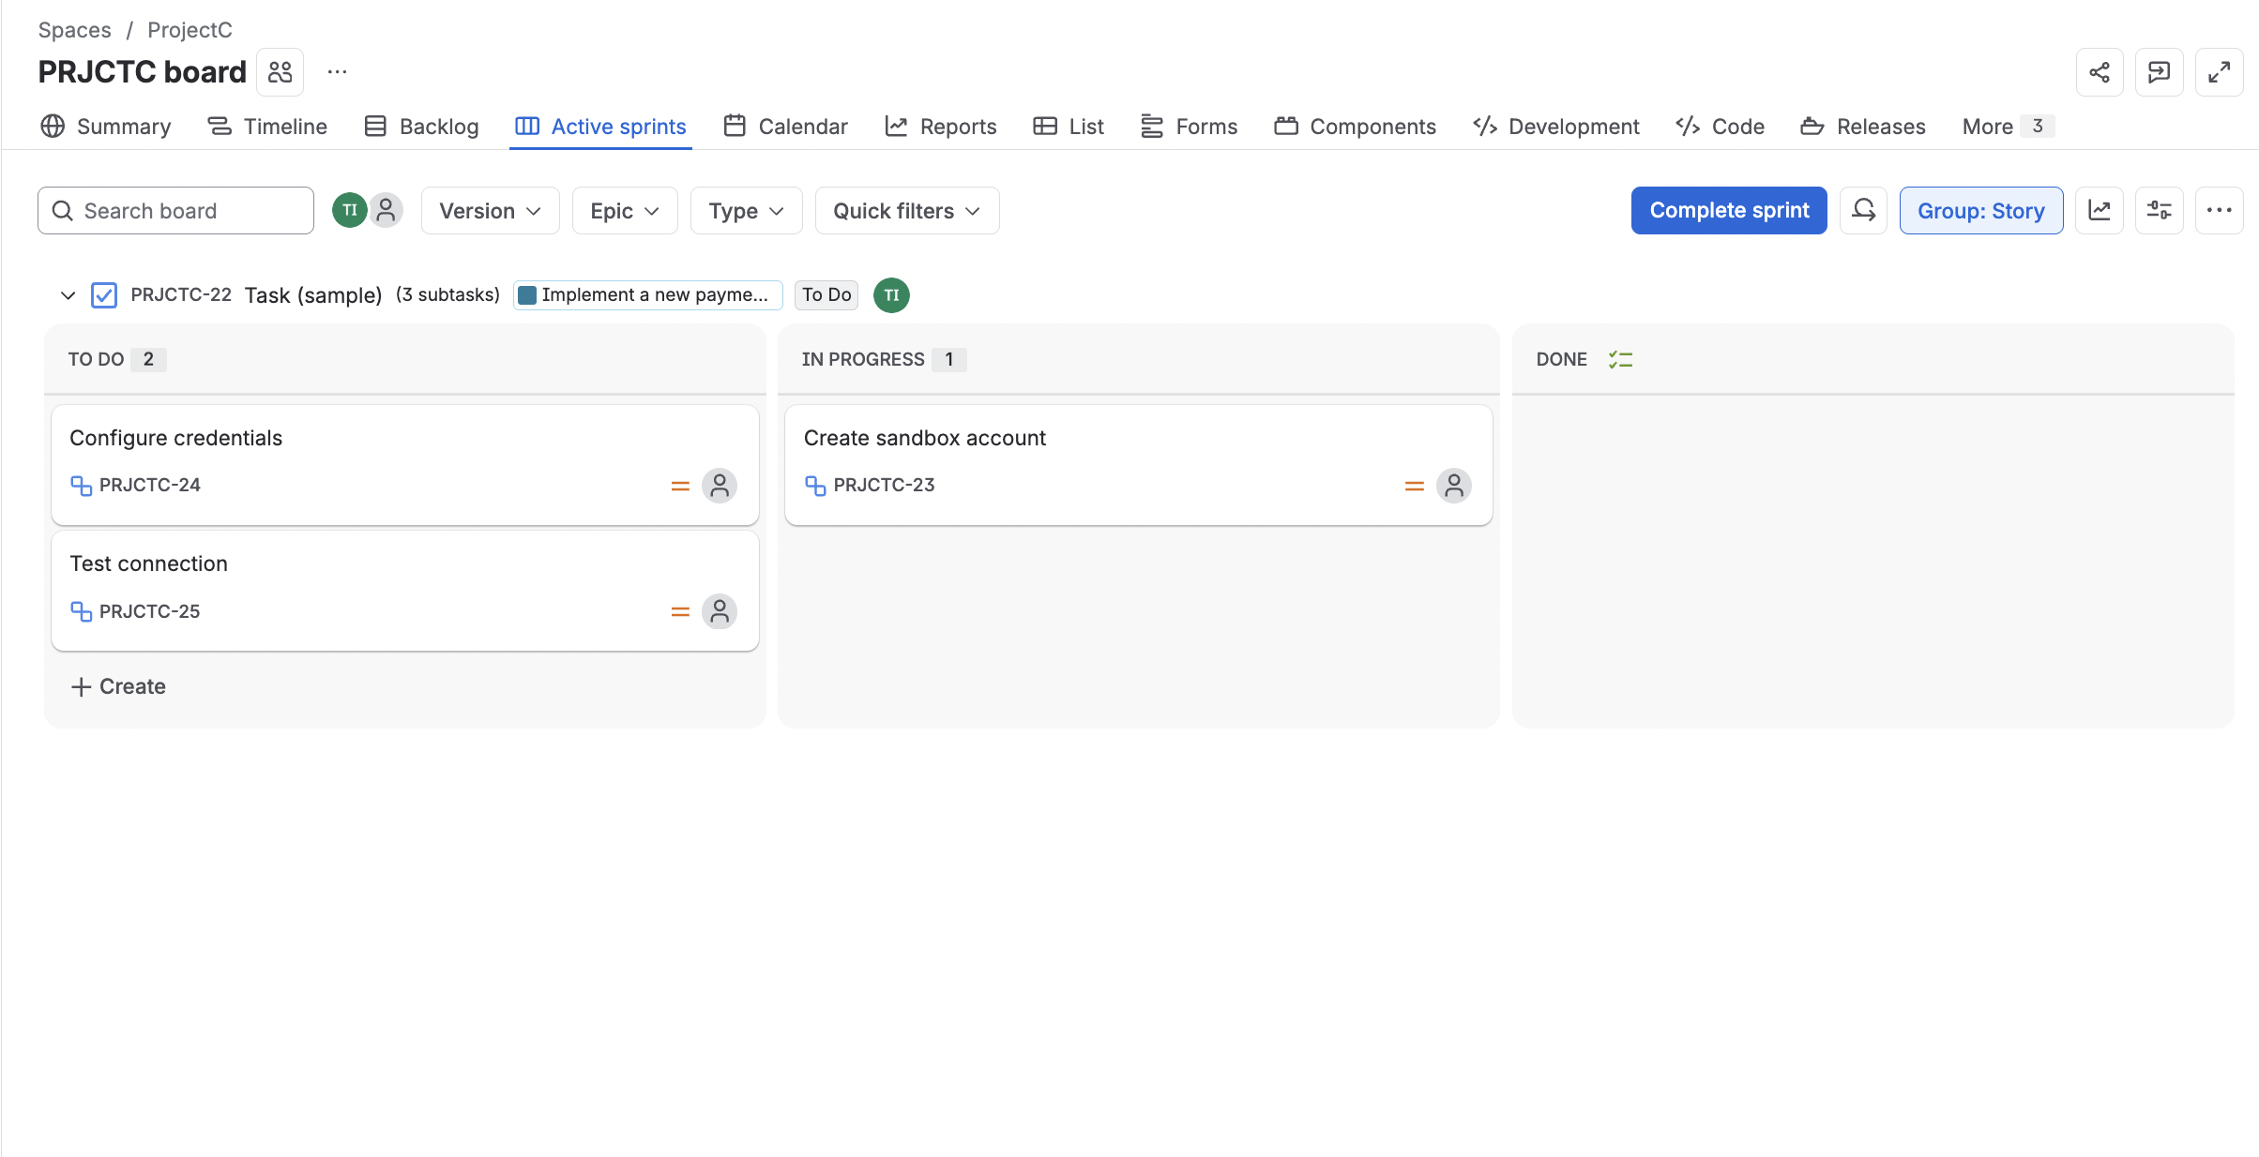
Task: Open the Version filter dropdown
Action: (x=490, y=210)
